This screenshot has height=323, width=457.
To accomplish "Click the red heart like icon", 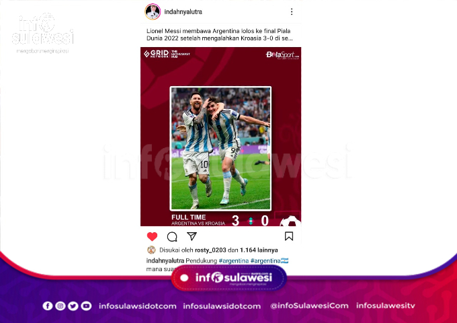I will pyautogui.click(x=152, y=236).
